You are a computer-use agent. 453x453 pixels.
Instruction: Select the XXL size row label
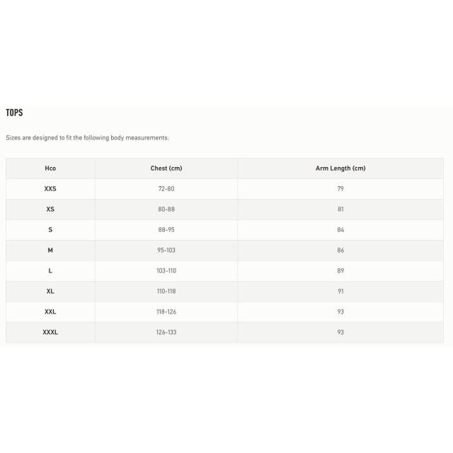pyautogui.click(x=50, y=312)
